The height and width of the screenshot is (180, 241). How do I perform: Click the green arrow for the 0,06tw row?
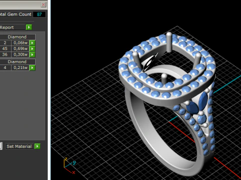pyautogui.click(x=32, y=43)
